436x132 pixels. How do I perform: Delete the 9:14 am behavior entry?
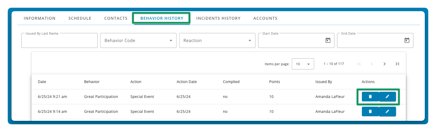tap(370, 112)
